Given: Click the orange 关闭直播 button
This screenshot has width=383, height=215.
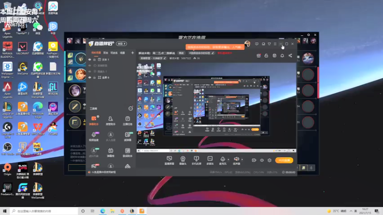Looking at the screenshot, I should click(x=284, y=160).
